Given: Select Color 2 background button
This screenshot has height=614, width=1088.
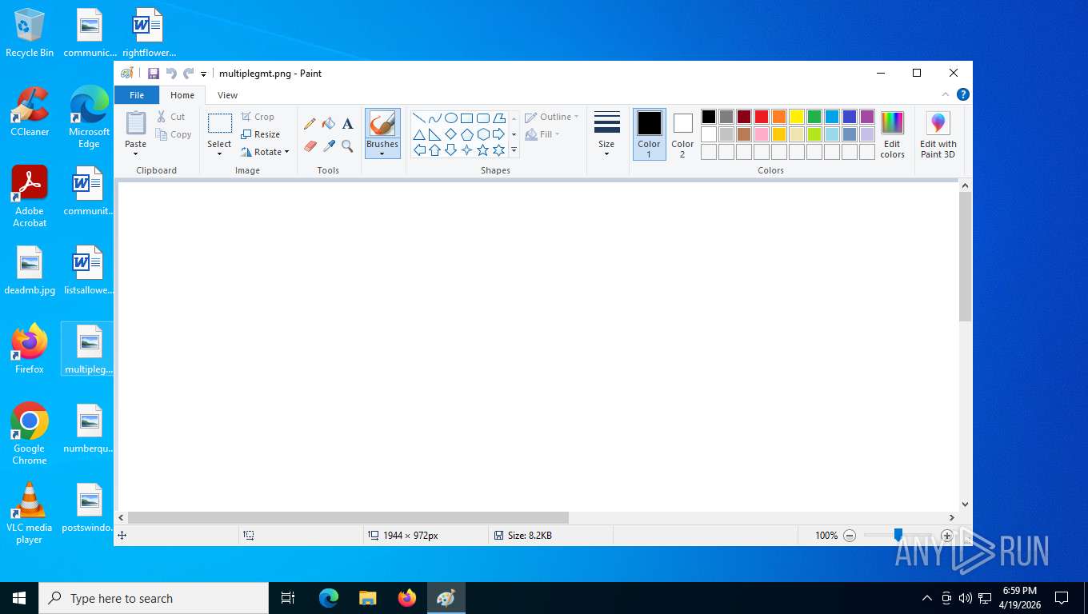Looking at the screenshot, I should click(682, 134).
